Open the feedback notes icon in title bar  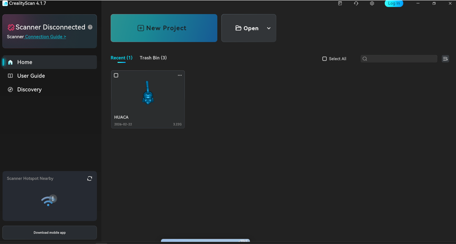pyautogui.click(x=340, y=3)
